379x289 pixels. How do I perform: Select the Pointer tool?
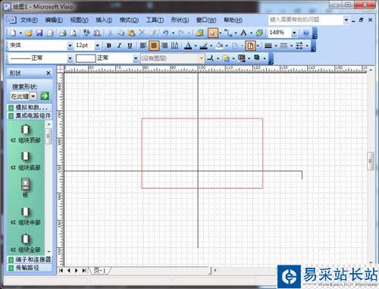tap(213, 33)
